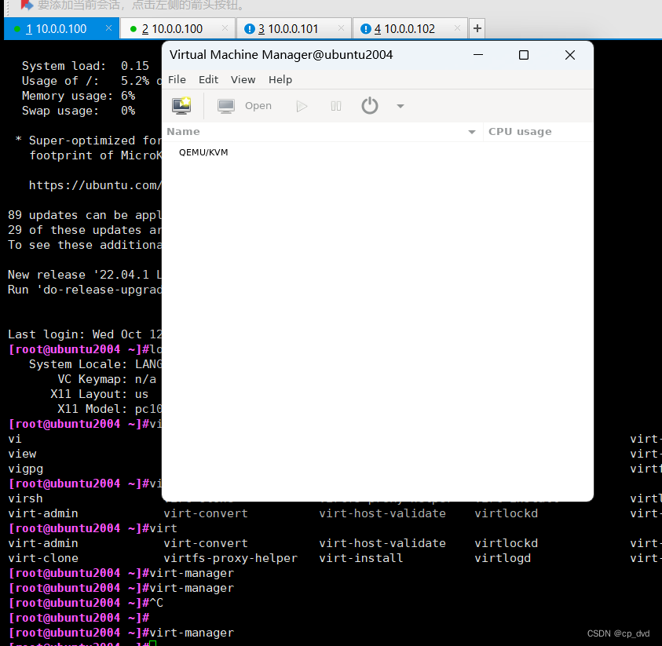Sort by the CPU usage column header

click(538, 132)
